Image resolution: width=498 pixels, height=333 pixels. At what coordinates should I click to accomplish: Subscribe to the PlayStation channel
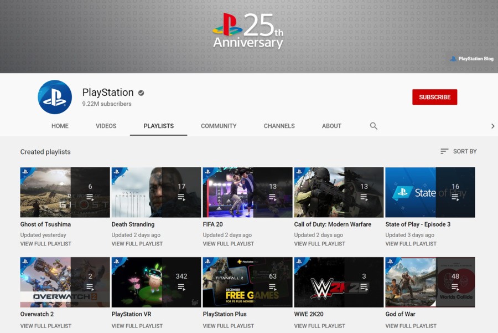click(x=434, y=97)
